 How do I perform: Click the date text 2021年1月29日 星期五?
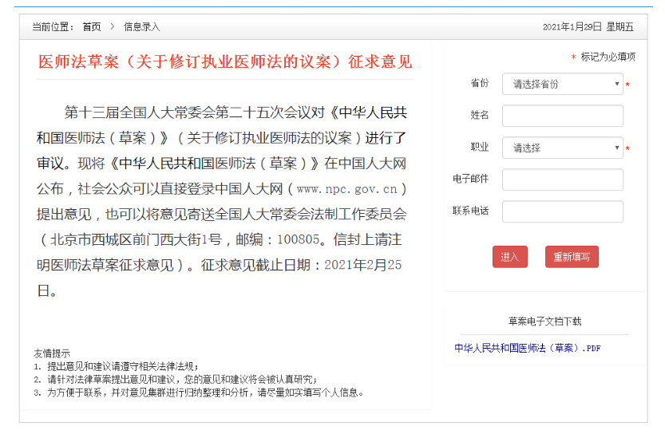(x=588, y=27)
